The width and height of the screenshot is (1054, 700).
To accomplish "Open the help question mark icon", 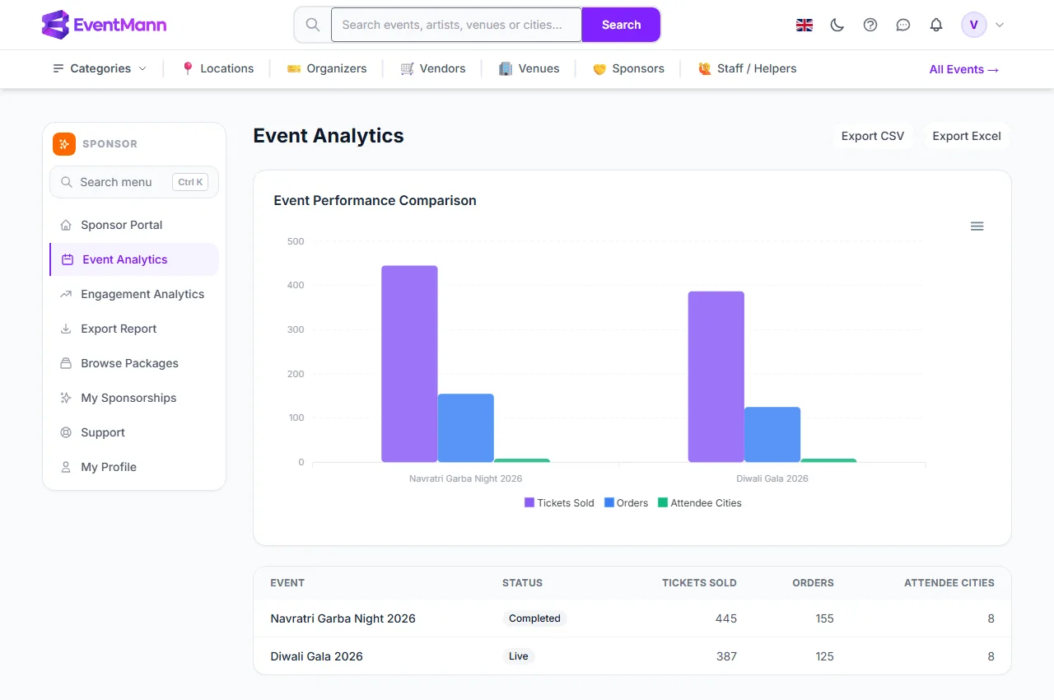I will tap(870, 25).
